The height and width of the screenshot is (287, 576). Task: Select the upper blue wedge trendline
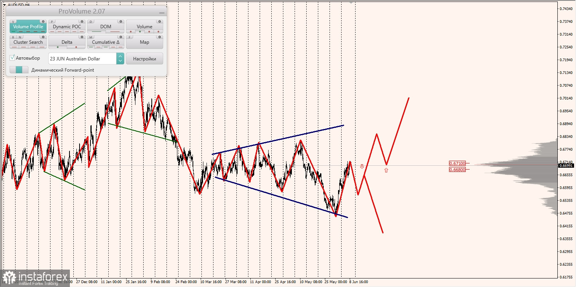(x=278, y=140)
